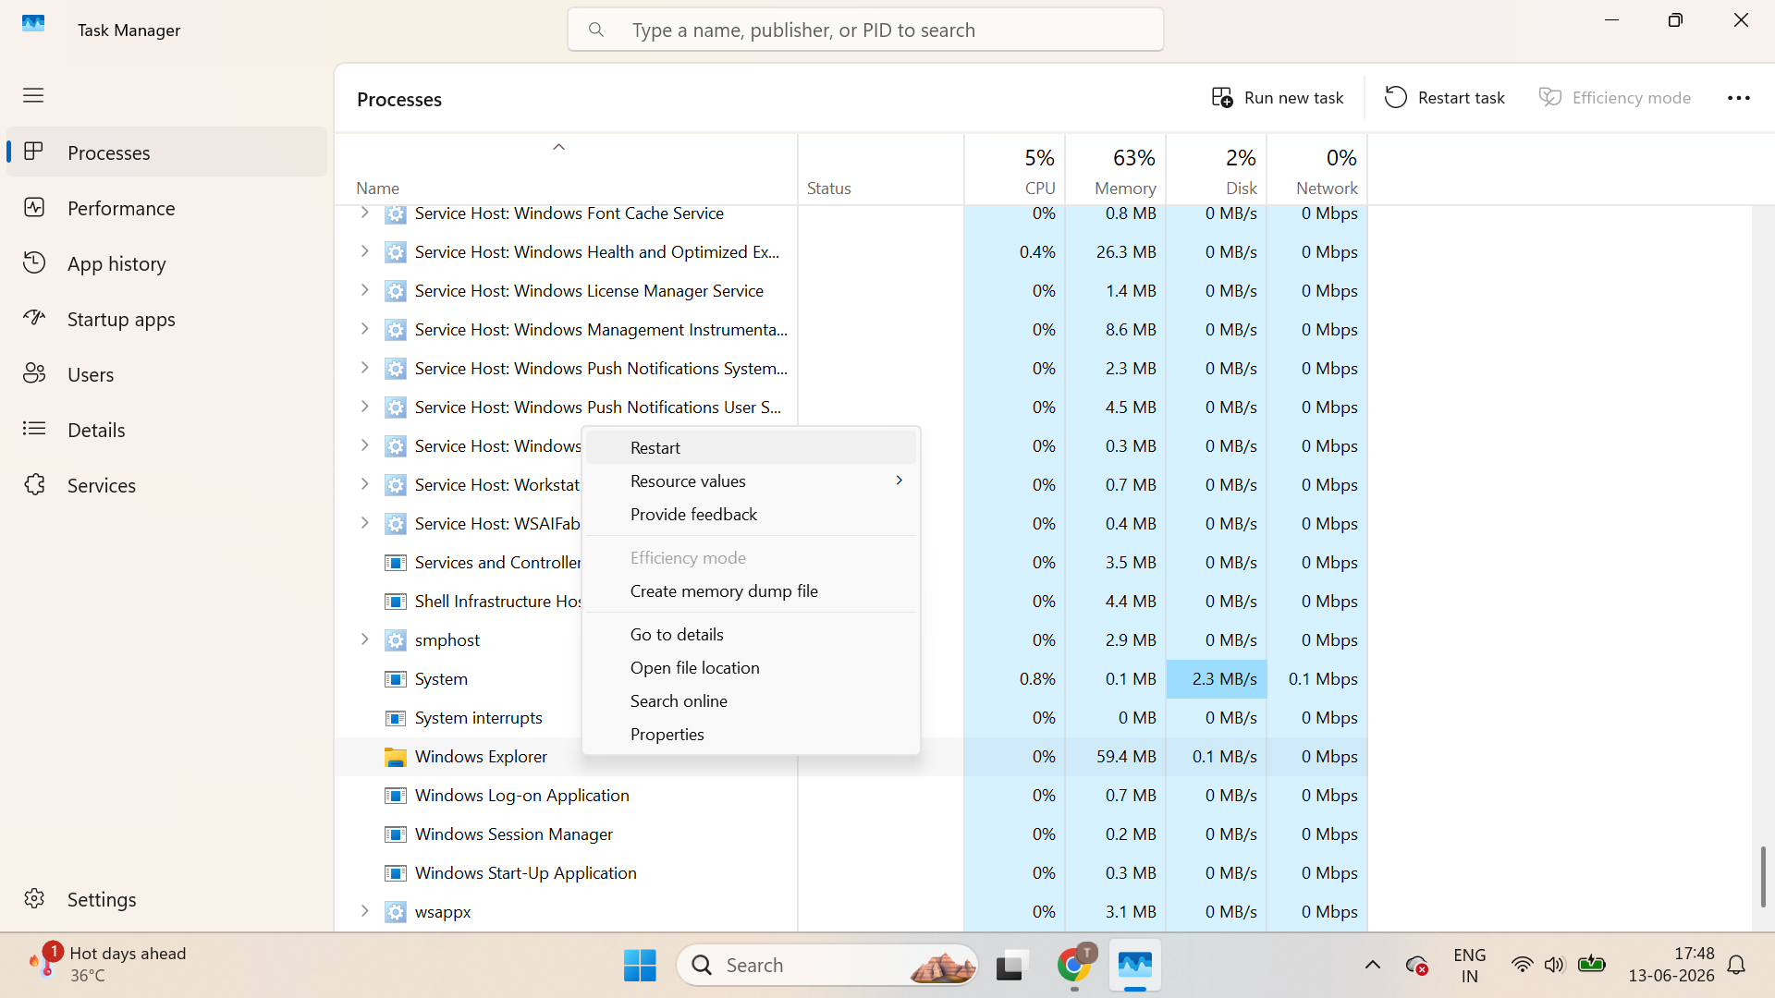Open the Services page
Viewport: 1775px width, 998px height.
[167, 485]
